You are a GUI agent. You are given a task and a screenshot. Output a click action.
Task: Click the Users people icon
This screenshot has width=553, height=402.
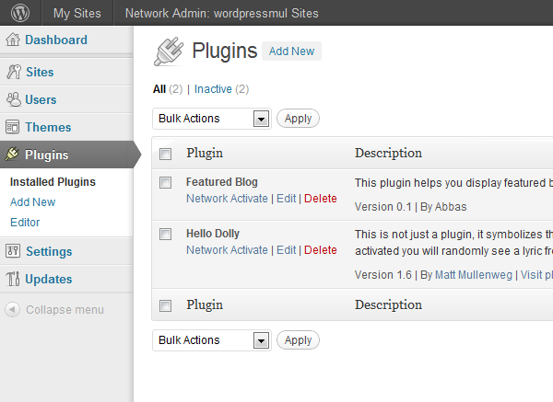[14, 99]
